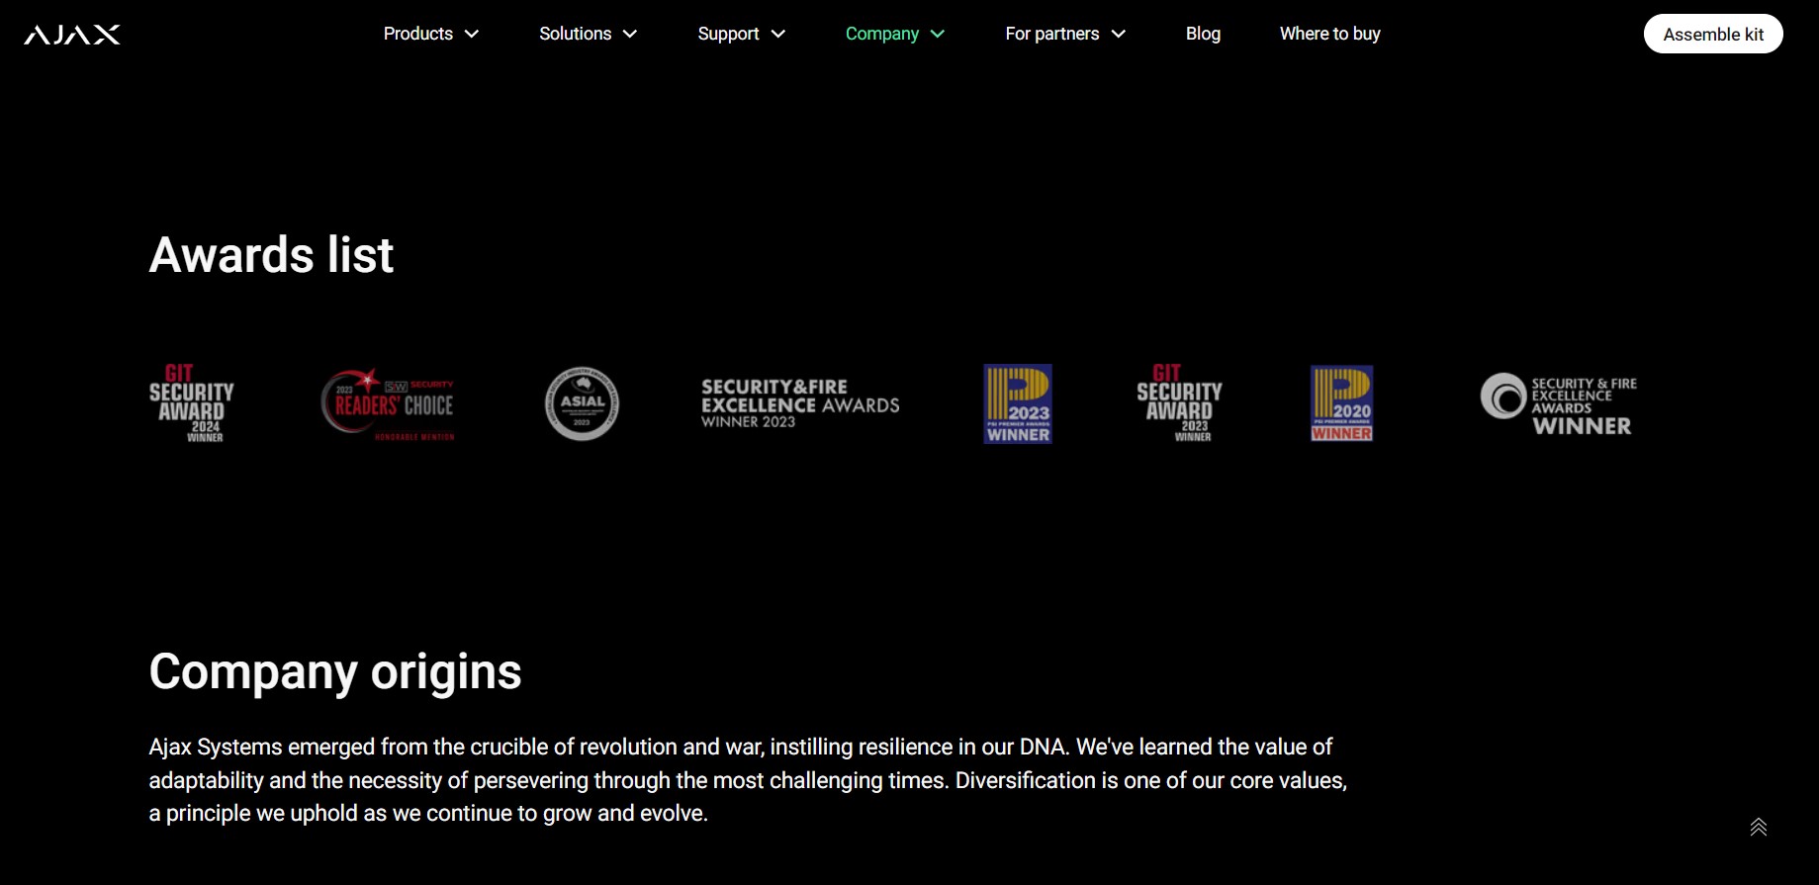Click the circular-logo Security & Fire Excellence Winner badge
The image size is (1819, 885).
pyautogui.click(x=1559, y=404)
